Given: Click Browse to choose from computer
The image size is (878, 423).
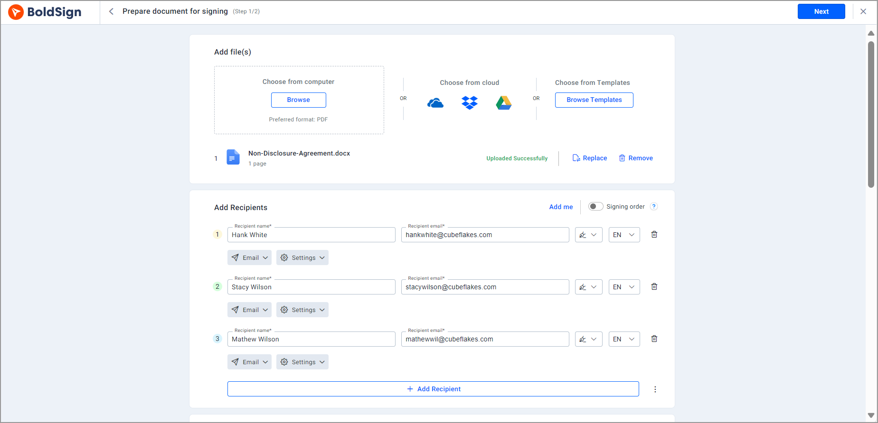Looking at the screenshot, I should [x=299, y=100].
